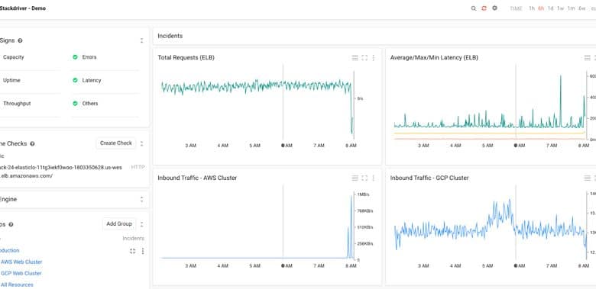The image size is (596, 289).
Task: Click the Incidents column header in Groups
Action: (134, 239)
